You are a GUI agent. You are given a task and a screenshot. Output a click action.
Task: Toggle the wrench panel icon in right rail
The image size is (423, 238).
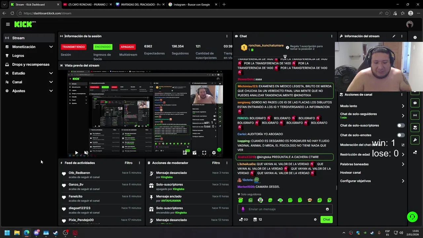coord(415,140)
